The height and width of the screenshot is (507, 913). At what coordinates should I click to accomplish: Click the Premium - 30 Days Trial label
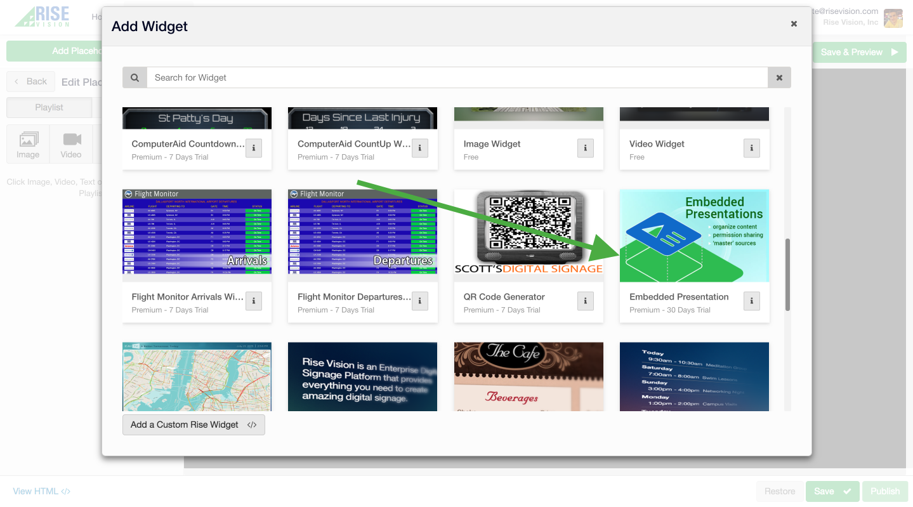[670, 310]
